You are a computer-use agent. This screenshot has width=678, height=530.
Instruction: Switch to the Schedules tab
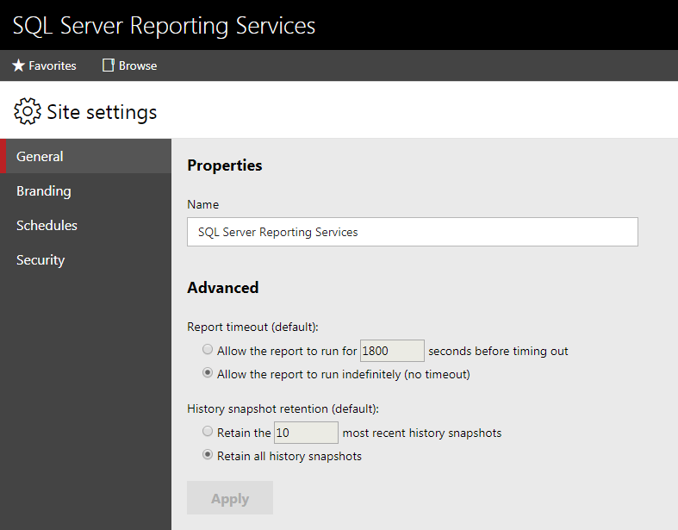[85, 226]
